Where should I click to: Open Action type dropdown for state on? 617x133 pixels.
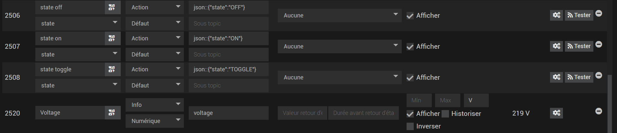[154, 38]
